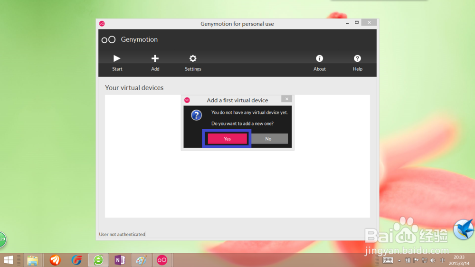Click the Help question mark icon
The height and width of the screenshot is (267, 475).
(357, 58)
